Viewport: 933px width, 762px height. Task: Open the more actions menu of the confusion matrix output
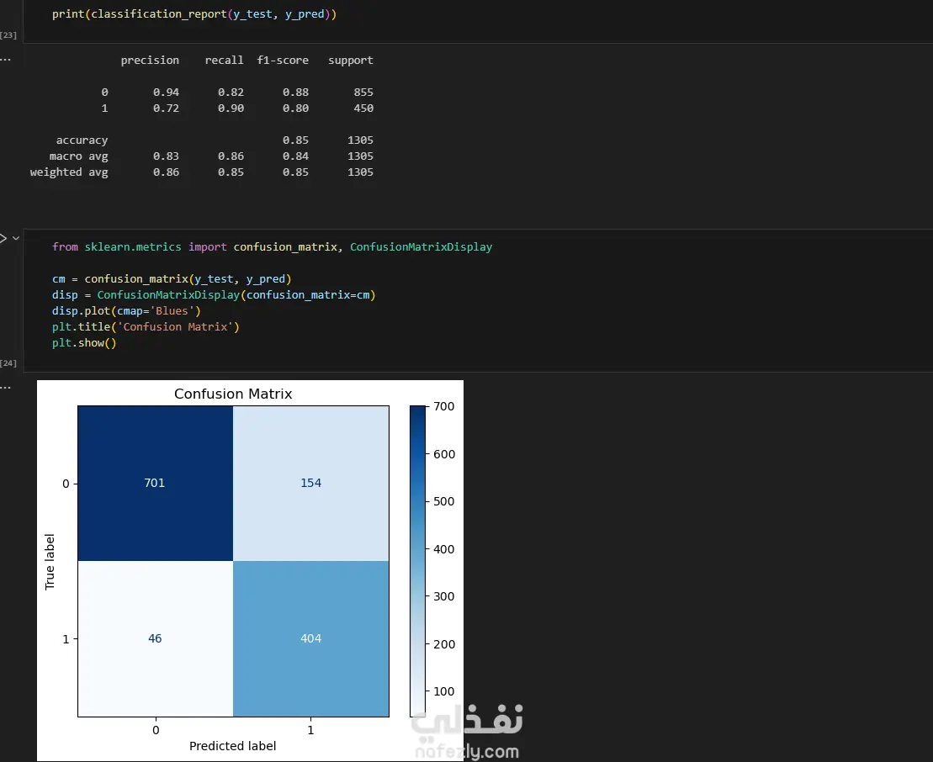coord(5,387)
